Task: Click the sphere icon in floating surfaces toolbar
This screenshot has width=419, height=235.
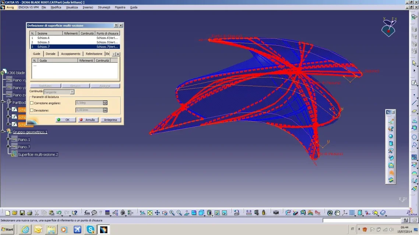Action: pyautogui.click(x=391, y=136)
